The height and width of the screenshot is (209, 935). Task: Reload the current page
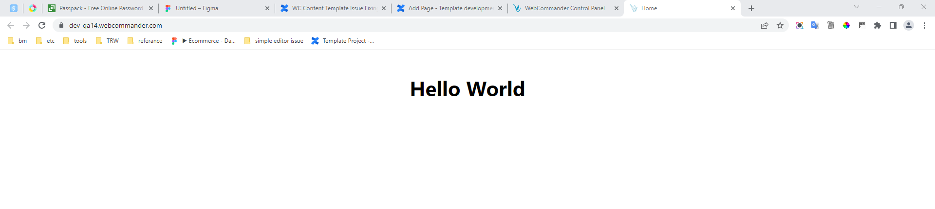(42, 25)
